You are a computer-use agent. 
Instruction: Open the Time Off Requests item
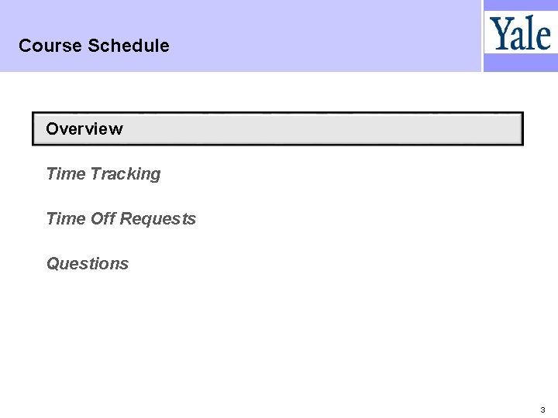[121, 218]
